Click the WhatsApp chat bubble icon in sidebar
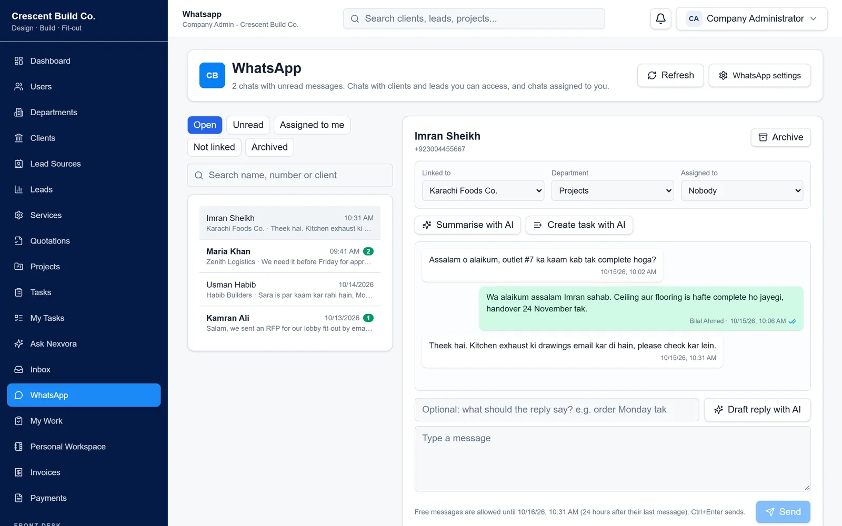Image resolution: width=842 pixels, height=526 pixels. click(x=19, y=396)
